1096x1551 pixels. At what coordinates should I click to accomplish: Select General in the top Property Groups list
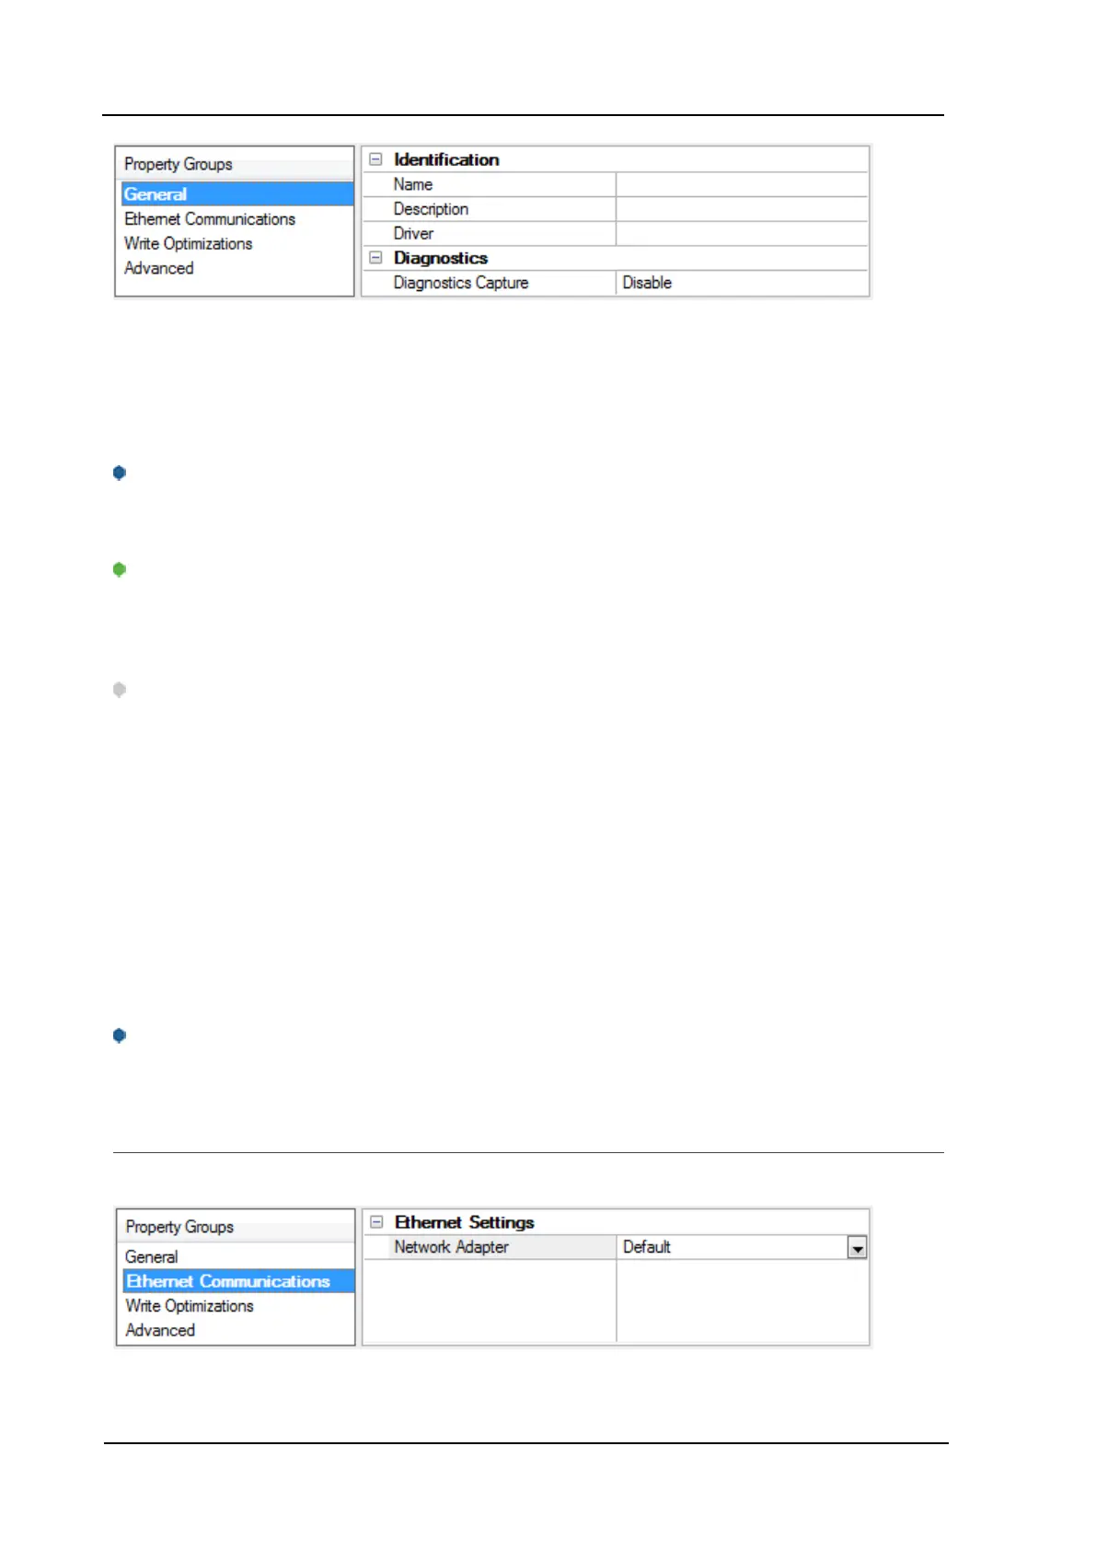pos(237,194)
